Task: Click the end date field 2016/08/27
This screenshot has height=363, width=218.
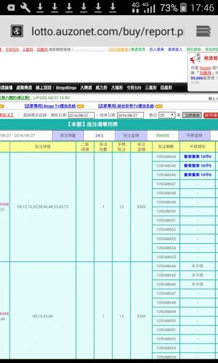Action: (x=130, y=116)
